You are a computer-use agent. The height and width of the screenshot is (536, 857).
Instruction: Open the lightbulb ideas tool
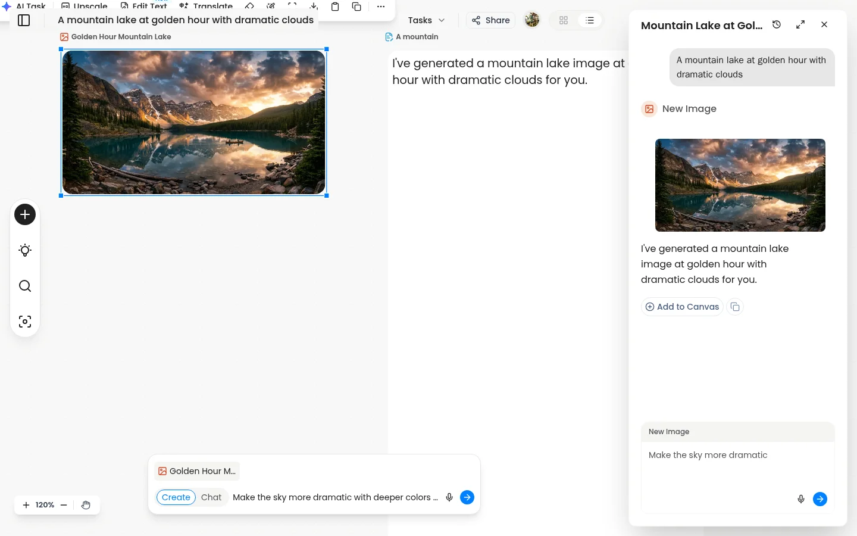pos(25,250)
